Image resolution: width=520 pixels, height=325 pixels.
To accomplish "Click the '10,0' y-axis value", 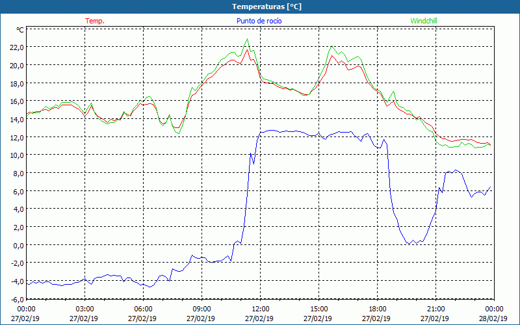I will tap(18, 155).
